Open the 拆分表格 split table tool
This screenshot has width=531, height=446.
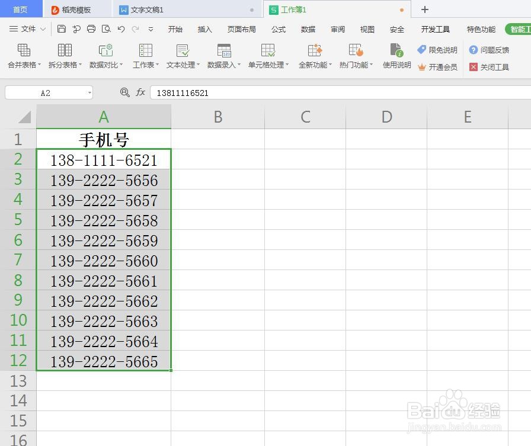[65, 56]
